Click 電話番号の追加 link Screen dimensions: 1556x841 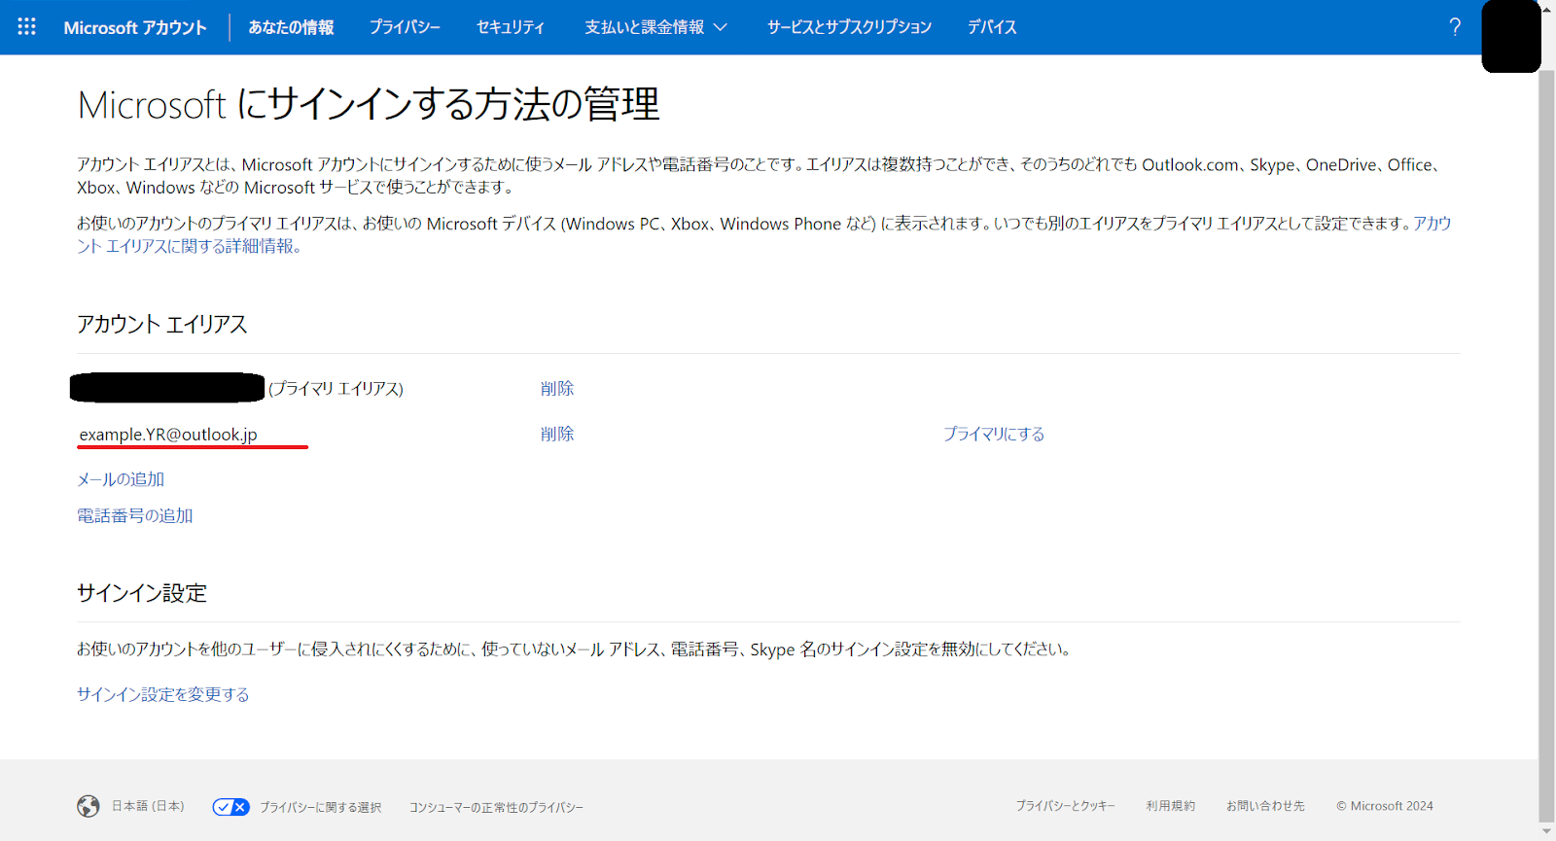(x=135, y=515)
